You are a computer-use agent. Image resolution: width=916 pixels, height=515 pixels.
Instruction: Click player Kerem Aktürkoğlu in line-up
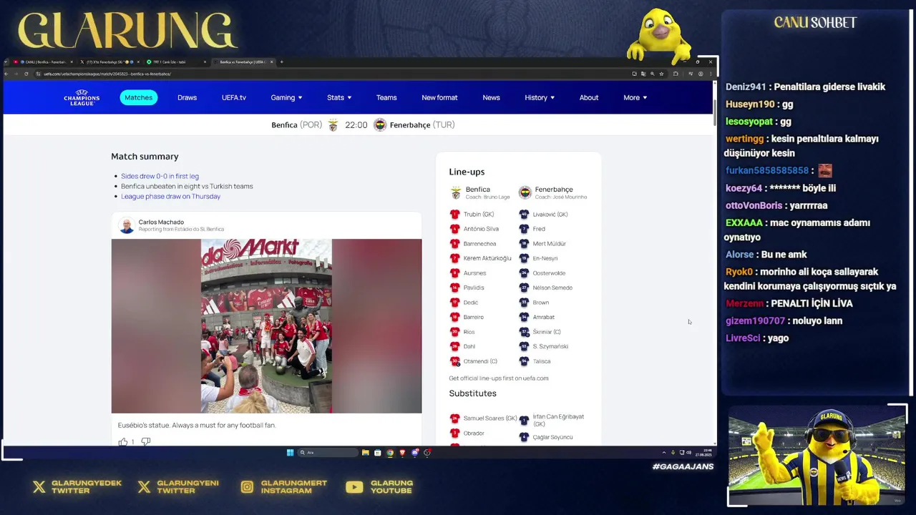pos(487,258)
